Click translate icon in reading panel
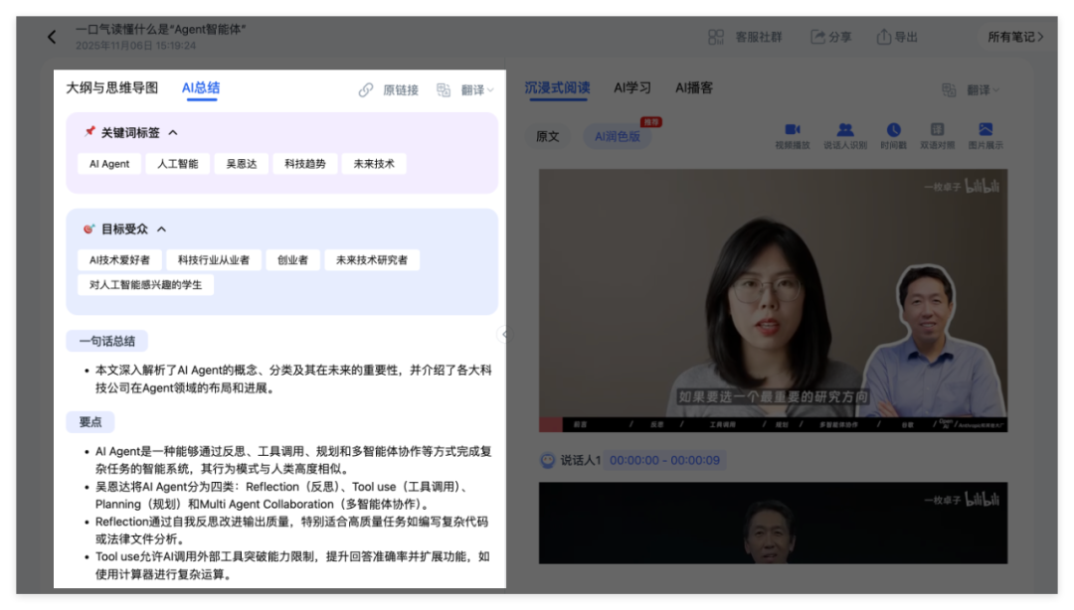The height and width of the screenshot is (610, 1074). [949, 89]
